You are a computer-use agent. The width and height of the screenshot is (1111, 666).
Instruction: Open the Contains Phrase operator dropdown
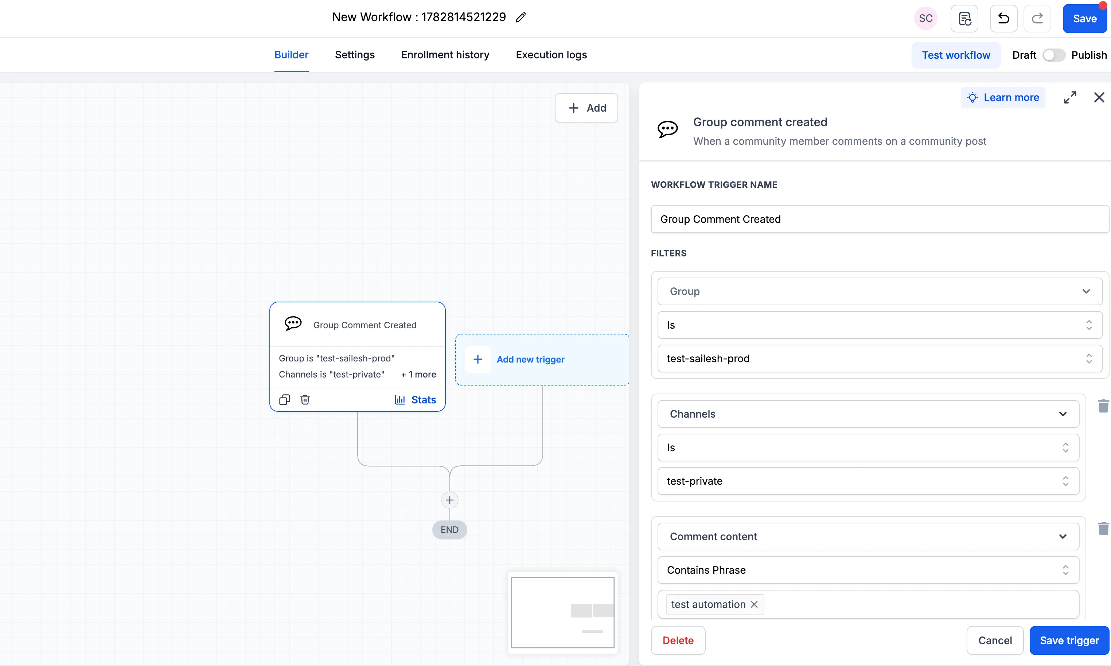(x=868, y=570)
